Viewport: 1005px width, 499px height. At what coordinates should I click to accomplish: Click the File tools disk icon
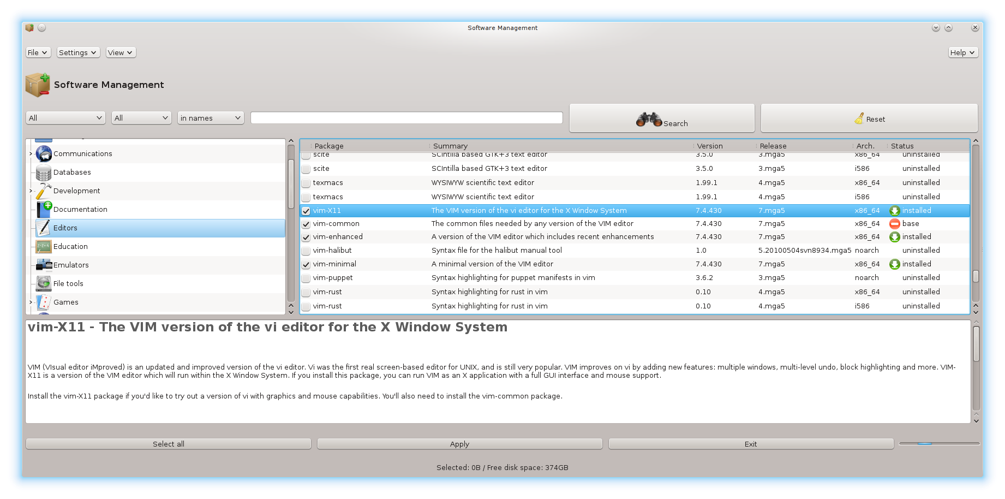pyautogui.click(x=44, y=284)
